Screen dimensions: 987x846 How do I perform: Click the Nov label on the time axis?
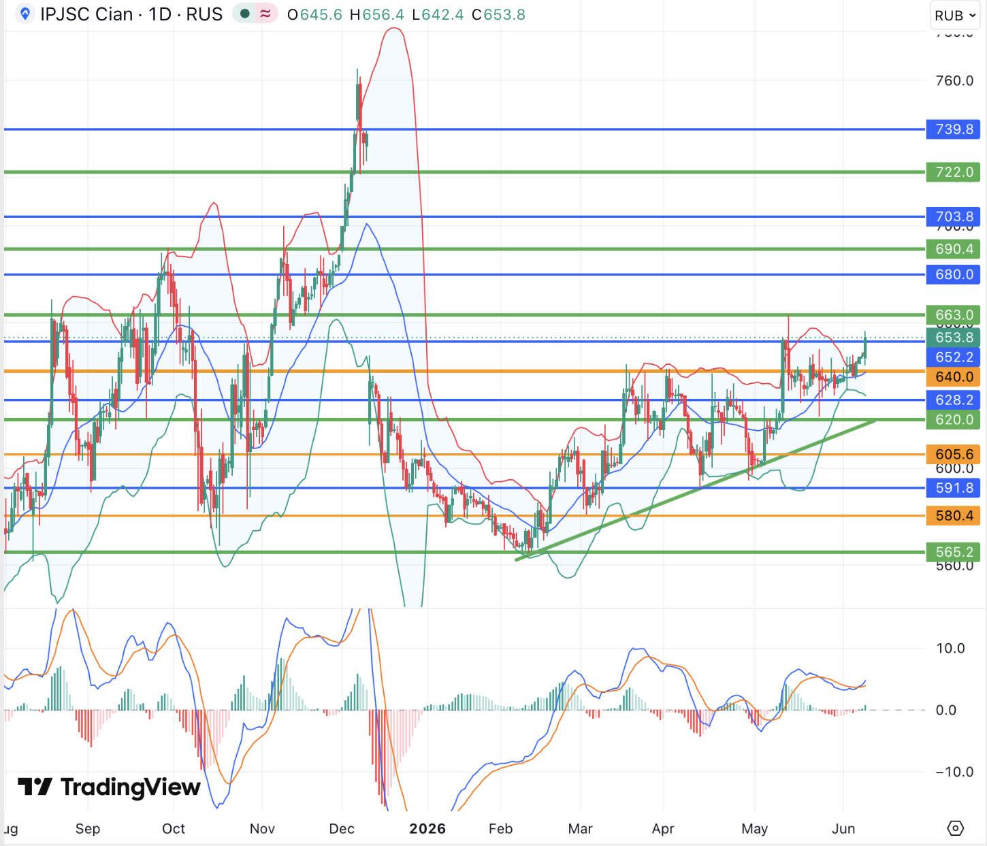point(263,829)
